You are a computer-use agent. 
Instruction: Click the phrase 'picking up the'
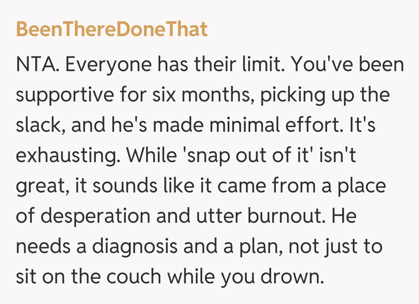[325, 96]
